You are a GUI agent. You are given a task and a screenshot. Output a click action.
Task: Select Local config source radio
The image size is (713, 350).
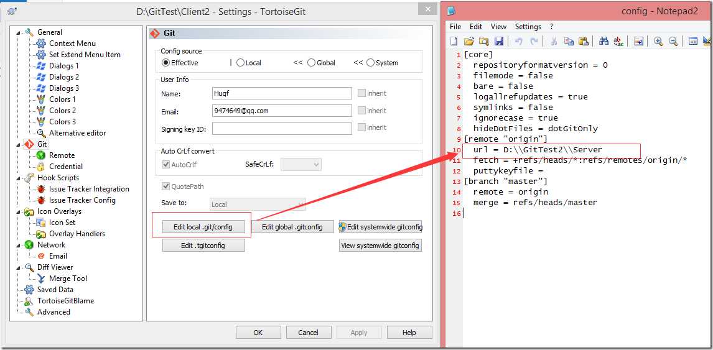240,63
